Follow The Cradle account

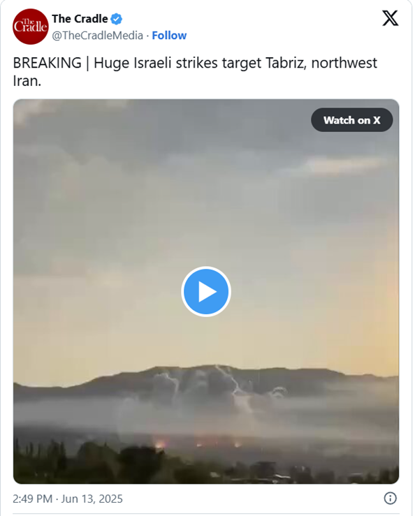pyautogui.click(x=169, y=35)
